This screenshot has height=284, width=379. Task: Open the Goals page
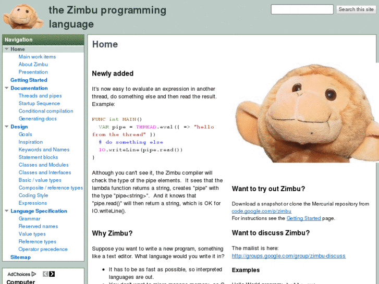(26, 134)
